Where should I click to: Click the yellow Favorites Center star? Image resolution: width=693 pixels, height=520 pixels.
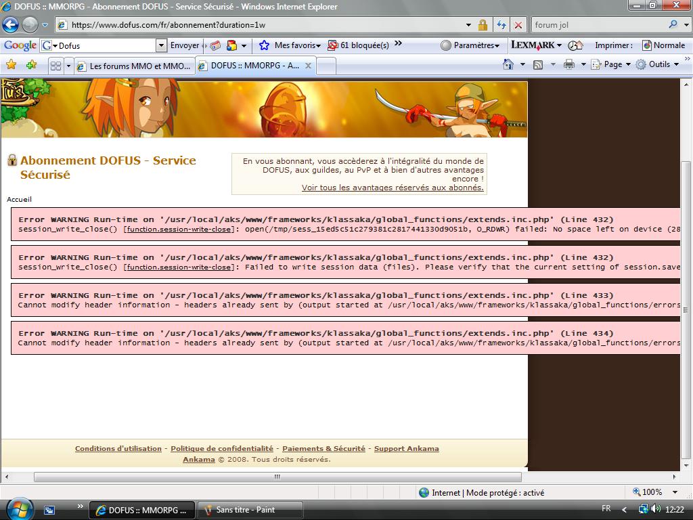[11, 65]
